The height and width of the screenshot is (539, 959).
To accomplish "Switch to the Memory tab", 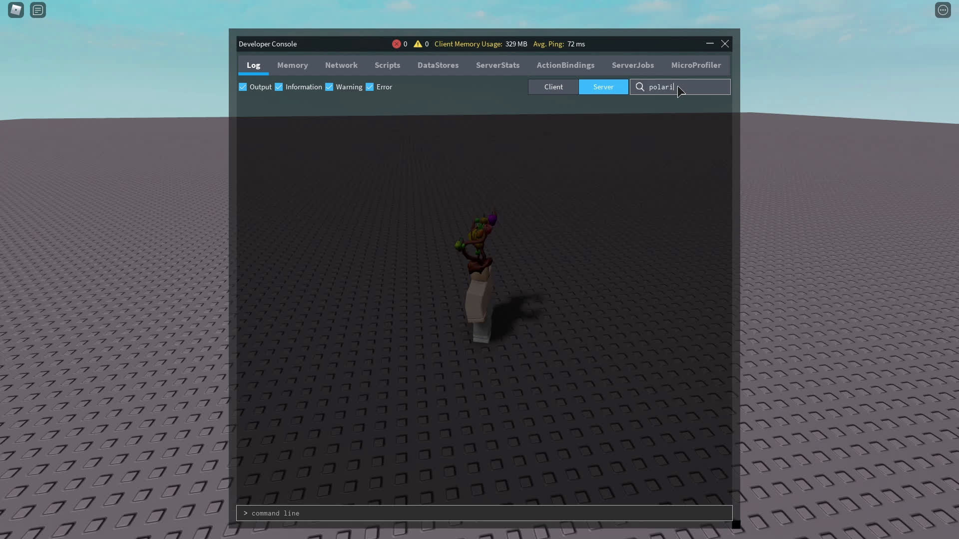I will (x=292, y=65).
